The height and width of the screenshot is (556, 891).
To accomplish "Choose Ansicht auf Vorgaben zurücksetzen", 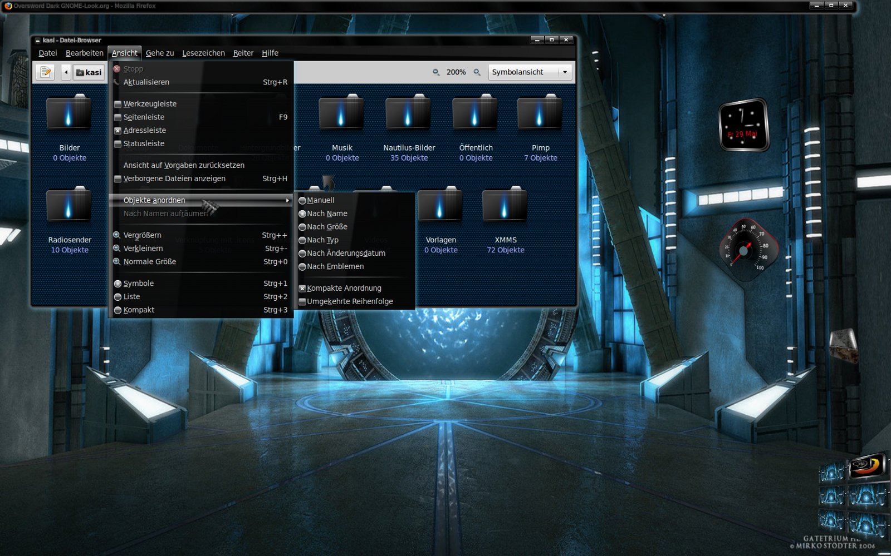I will pyautogui.click(x=201, y=165).
